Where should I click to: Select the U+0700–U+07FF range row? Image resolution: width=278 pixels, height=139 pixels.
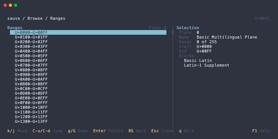pyautogui.click(x=88, y=65)
